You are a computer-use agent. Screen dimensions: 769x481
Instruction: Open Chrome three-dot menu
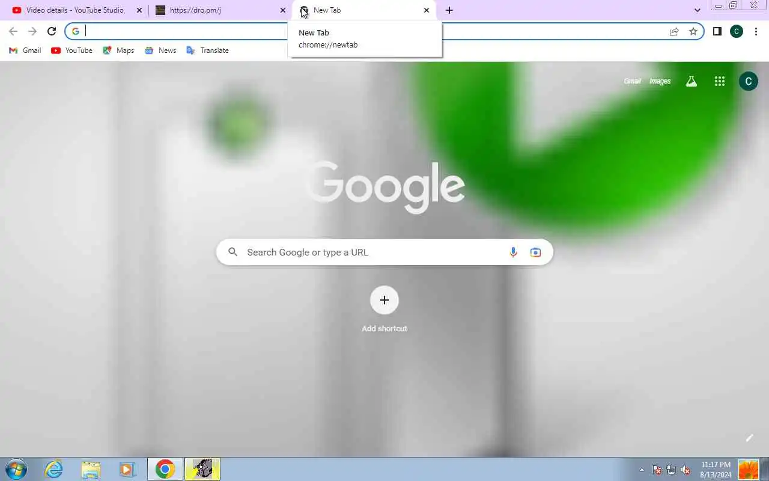click(756, 31)
